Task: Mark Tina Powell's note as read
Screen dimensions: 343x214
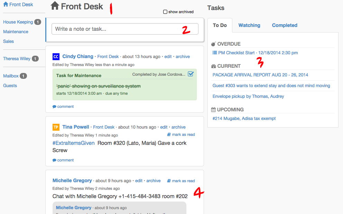Action: (x=183, y=134)
